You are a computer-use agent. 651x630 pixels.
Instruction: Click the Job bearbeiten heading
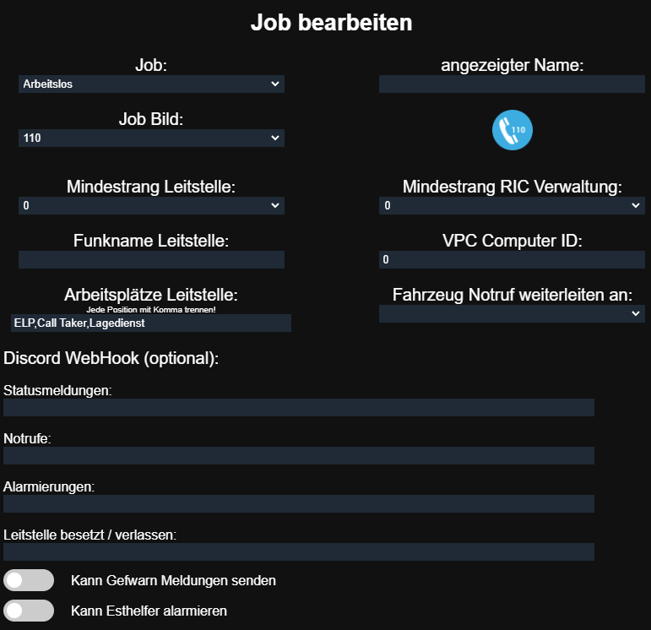(331, 23)
